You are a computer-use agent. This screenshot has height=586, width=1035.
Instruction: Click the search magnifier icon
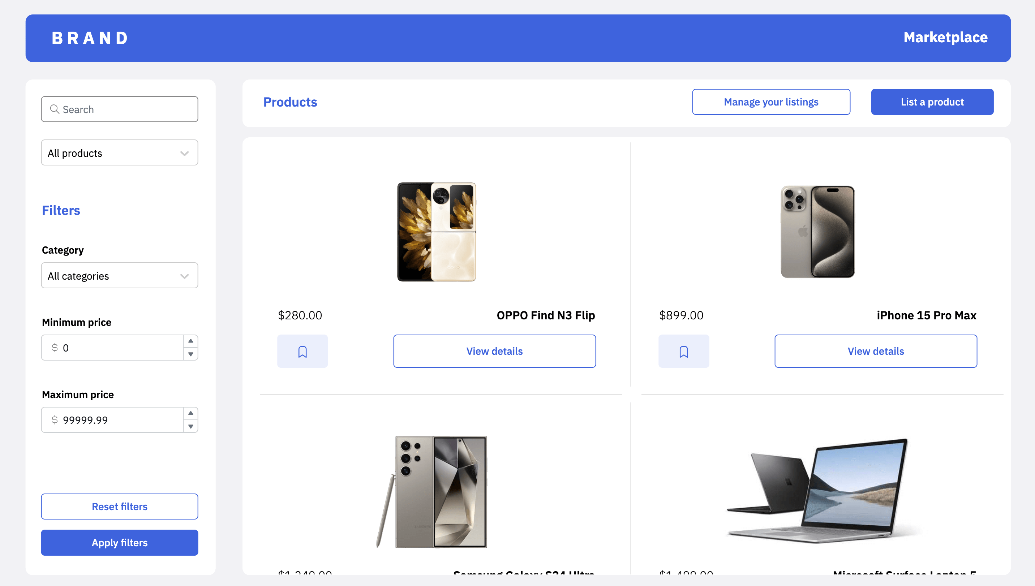click(54, 109)
